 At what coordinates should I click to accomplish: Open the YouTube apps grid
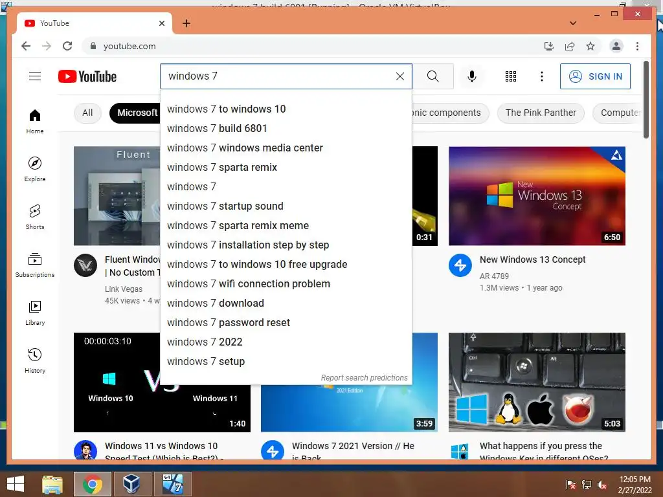coord(511,76)
